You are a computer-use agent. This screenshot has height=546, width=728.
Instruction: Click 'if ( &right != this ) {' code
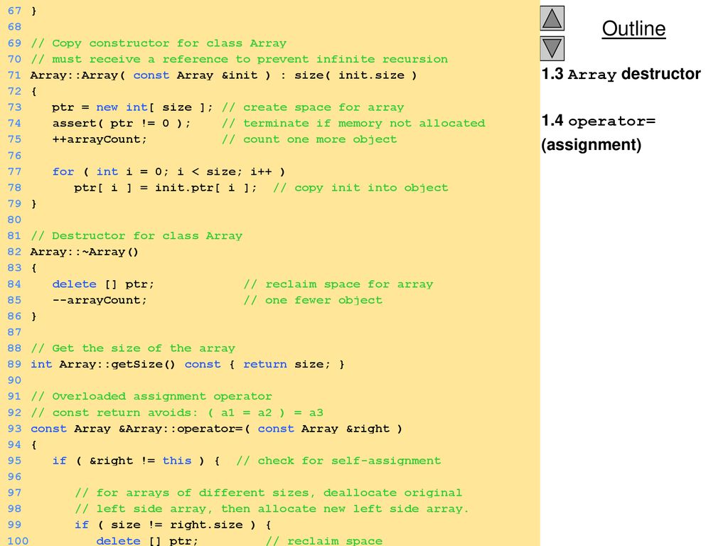click(136, 461)
